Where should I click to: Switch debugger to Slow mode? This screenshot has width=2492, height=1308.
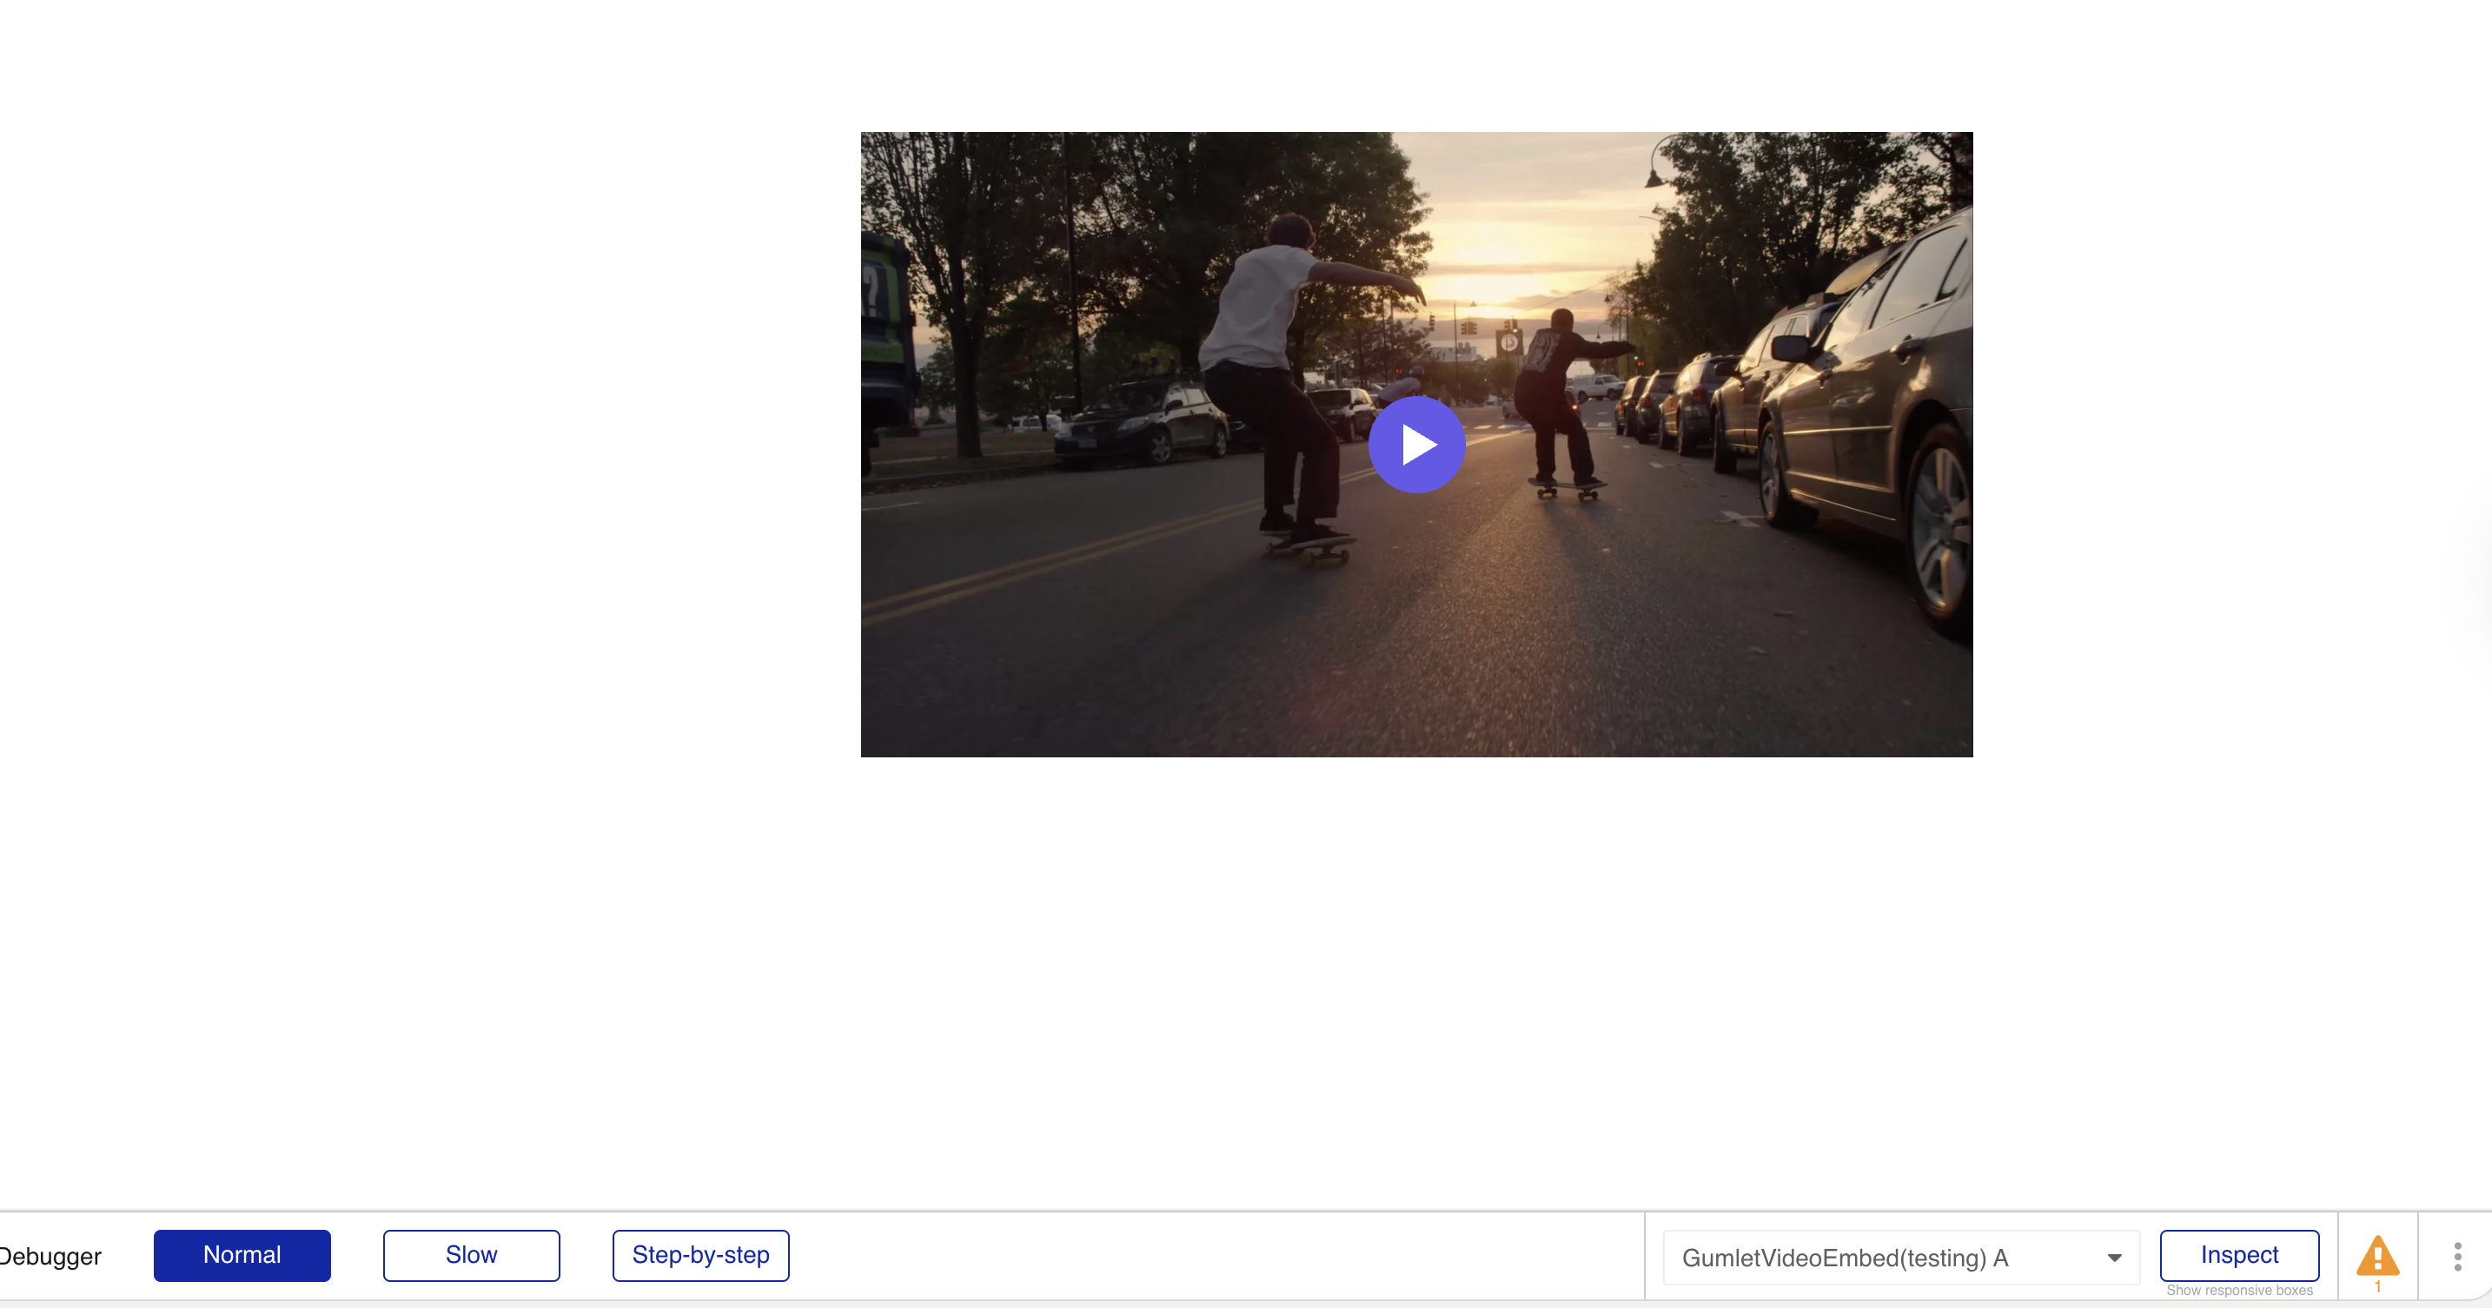coord(471,1255)
